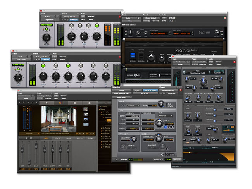Open X-Form Unit Min:Secs dropdown
Screen dimensions: 252x189
pyautogui.click(x=166, y=116)
